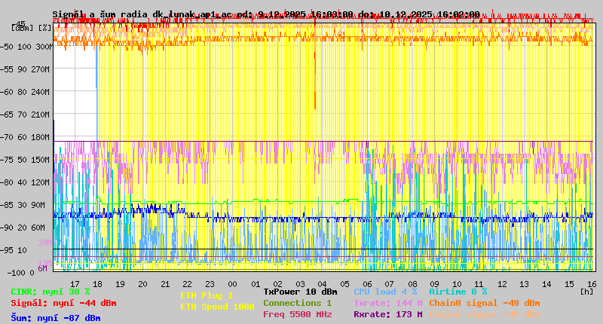Image resolution: width=603 pixels, height=324 pixels.
Task: Click the CINR legend entry
Action: (x=51, y=292)
